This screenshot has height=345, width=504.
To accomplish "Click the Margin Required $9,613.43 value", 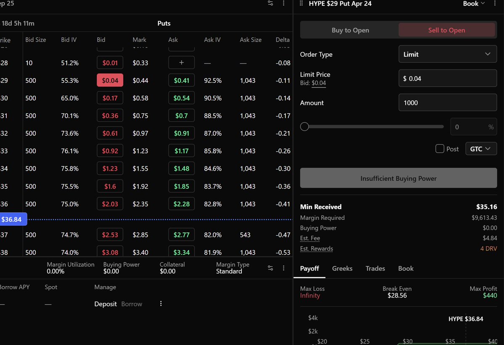I will tap(484, 218).
